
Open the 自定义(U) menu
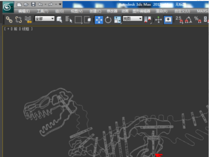pyautogui.click(x=182, y=11)
